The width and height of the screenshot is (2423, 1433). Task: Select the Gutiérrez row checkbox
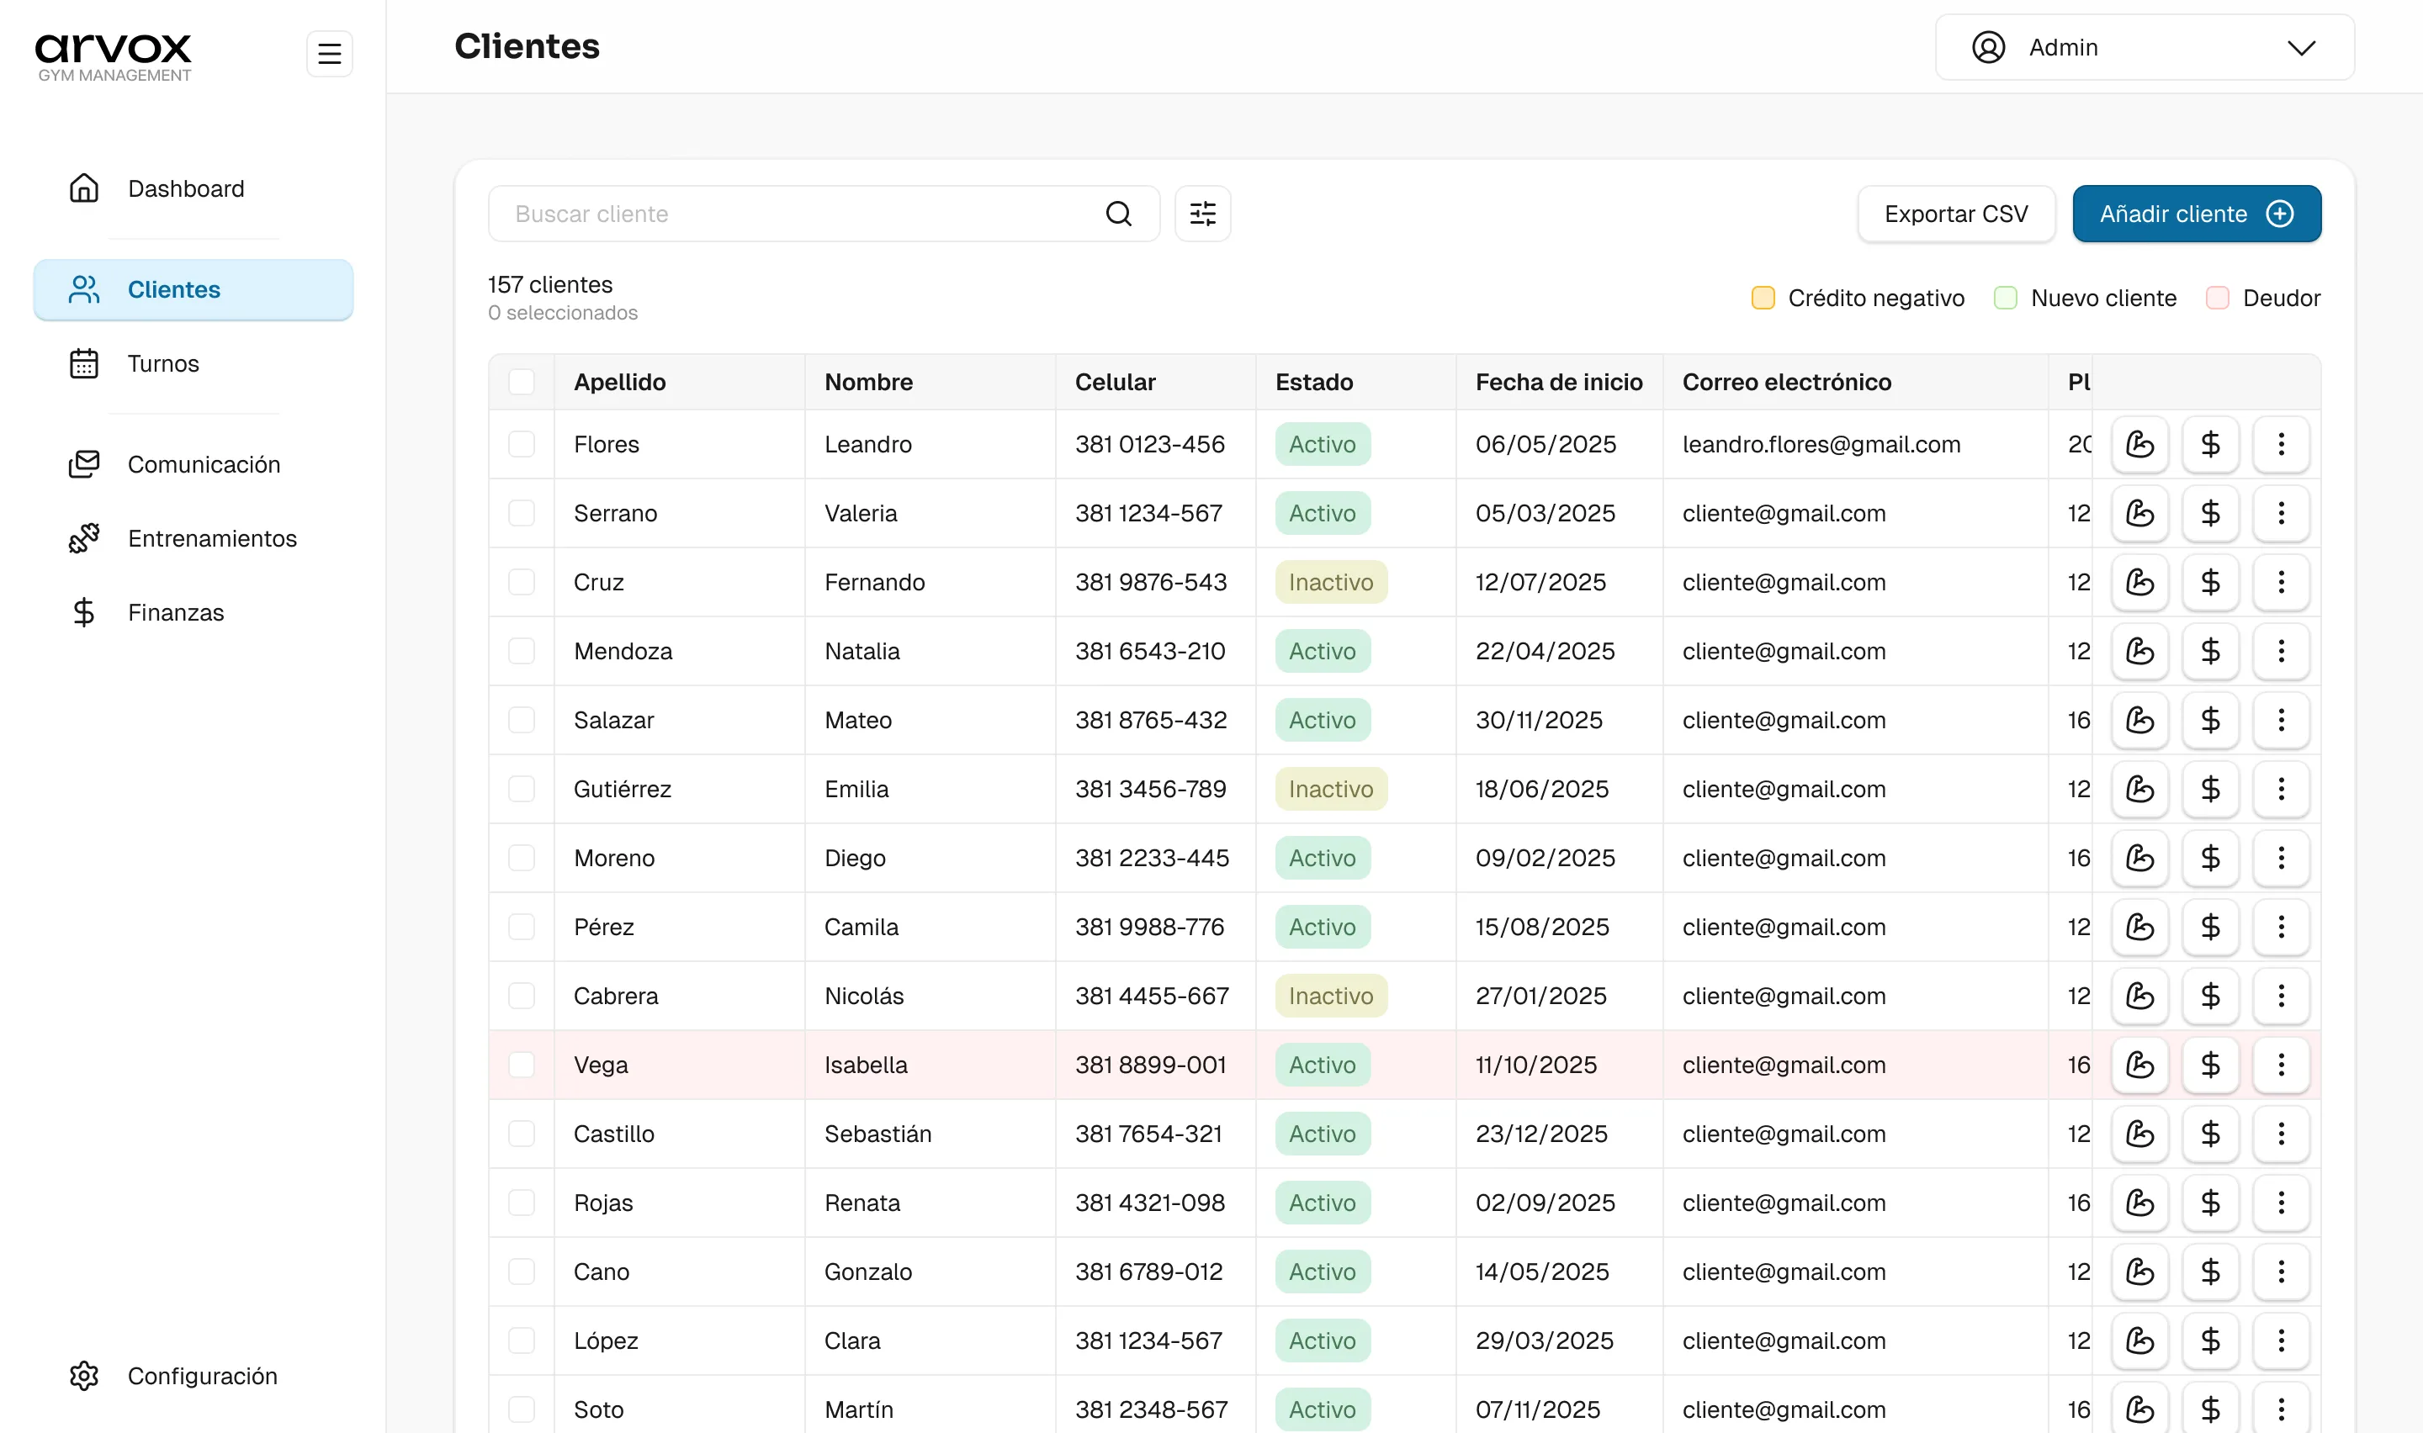click(522, 789)
